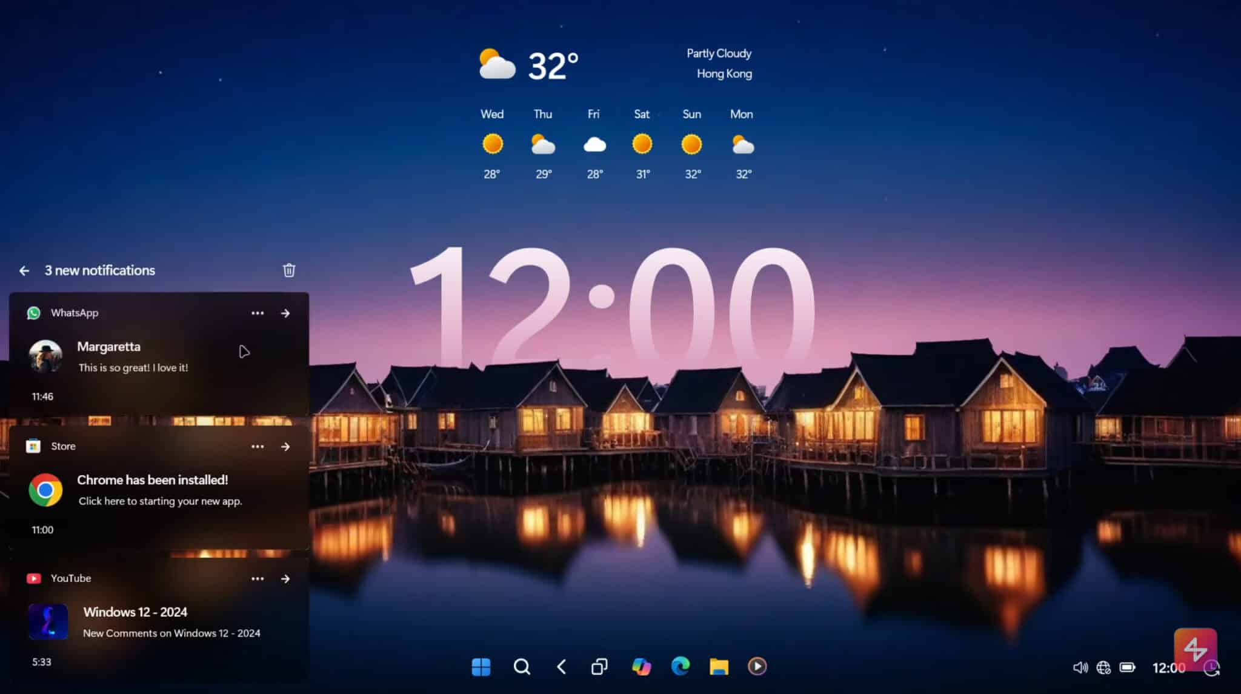Open Margaretta's message with the arrow button
Viewport: 1241px width, 694px height.
click(285, 313)
